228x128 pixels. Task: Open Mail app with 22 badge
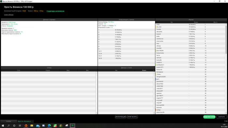coord(38,126)
